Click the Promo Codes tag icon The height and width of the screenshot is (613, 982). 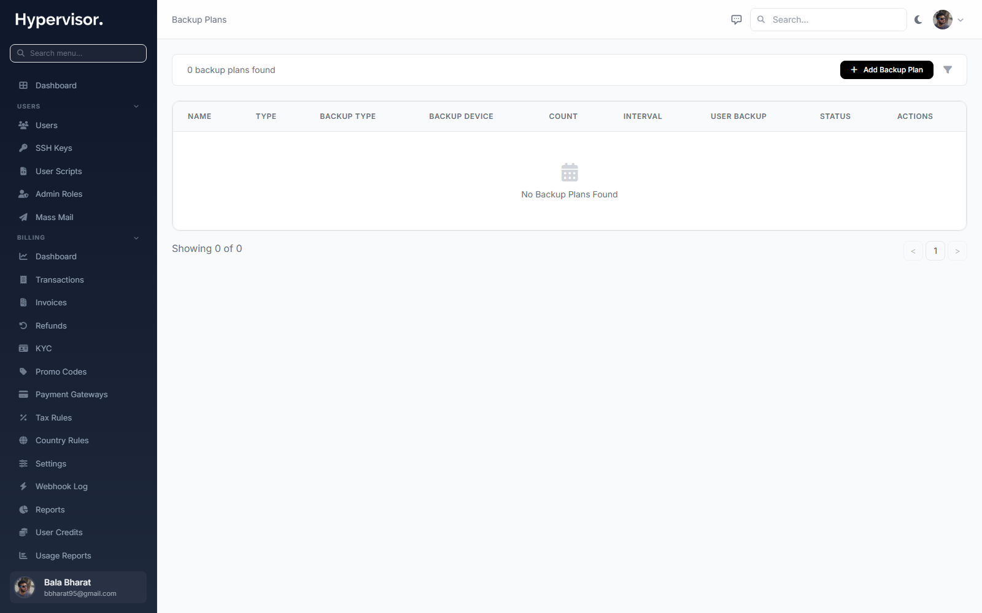tap(23, 371)
